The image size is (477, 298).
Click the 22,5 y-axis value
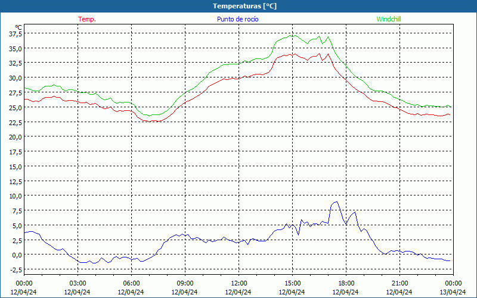click(x=16, y=123)
